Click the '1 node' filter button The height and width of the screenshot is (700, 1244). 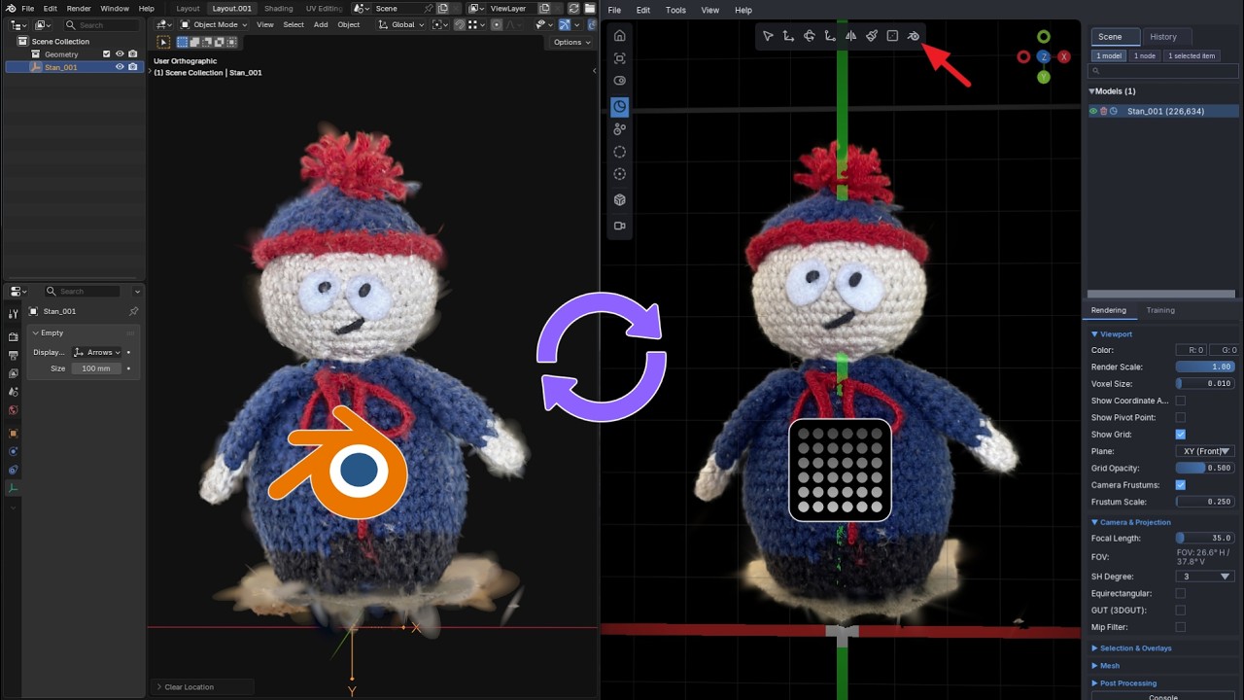point(1145,55)
